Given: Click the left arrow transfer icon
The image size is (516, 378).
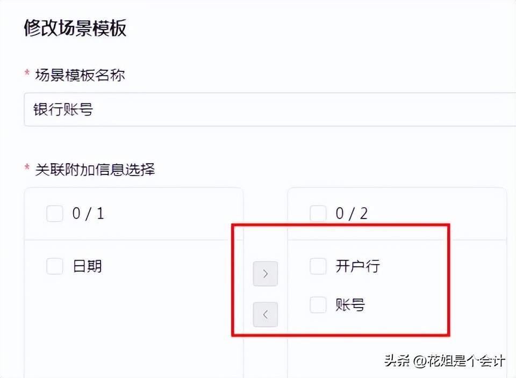Looking at the screenshot, I should pyautogui.click(x=265, y=315).
